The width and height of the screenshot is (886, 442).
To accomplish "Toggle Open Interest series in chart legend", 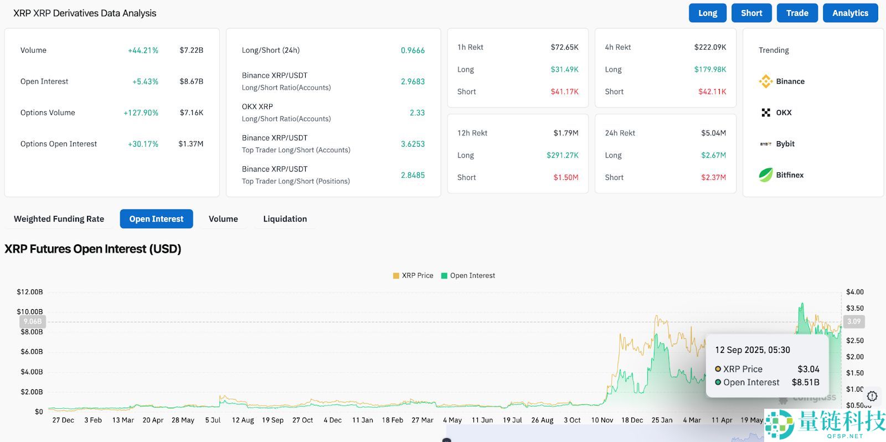I will [468, 275].
